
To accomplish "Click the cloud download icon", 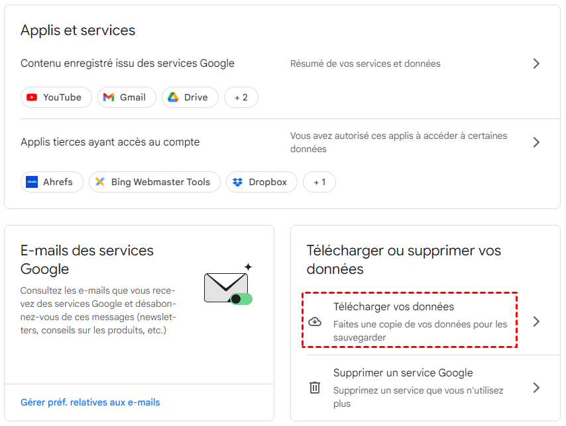I will (x=315, y=321).
